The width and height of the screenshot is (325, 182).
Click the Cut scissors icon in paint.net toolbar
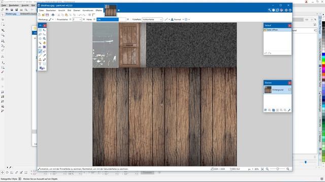59,15
